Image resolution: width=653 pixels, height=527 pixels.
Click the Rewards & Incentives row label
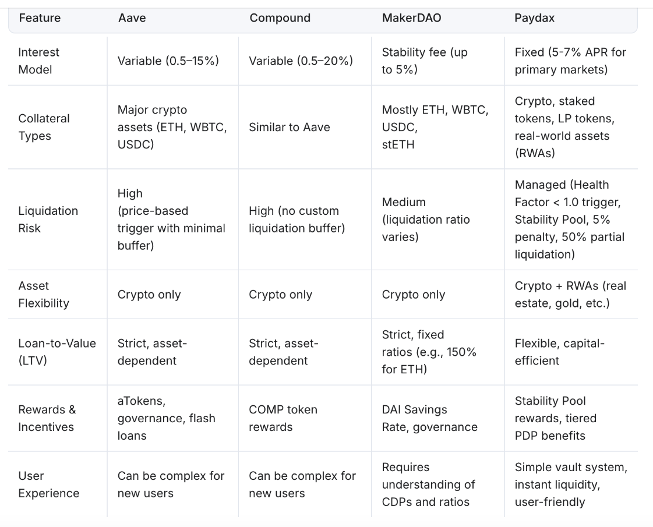pyautogui.click(x=47, y=418)
